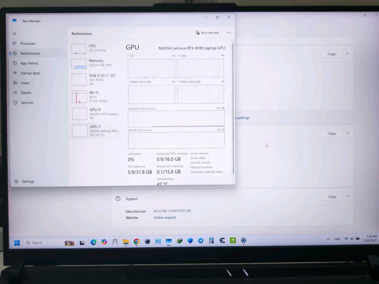Click the Utilization 0% value

click(131, 160)
